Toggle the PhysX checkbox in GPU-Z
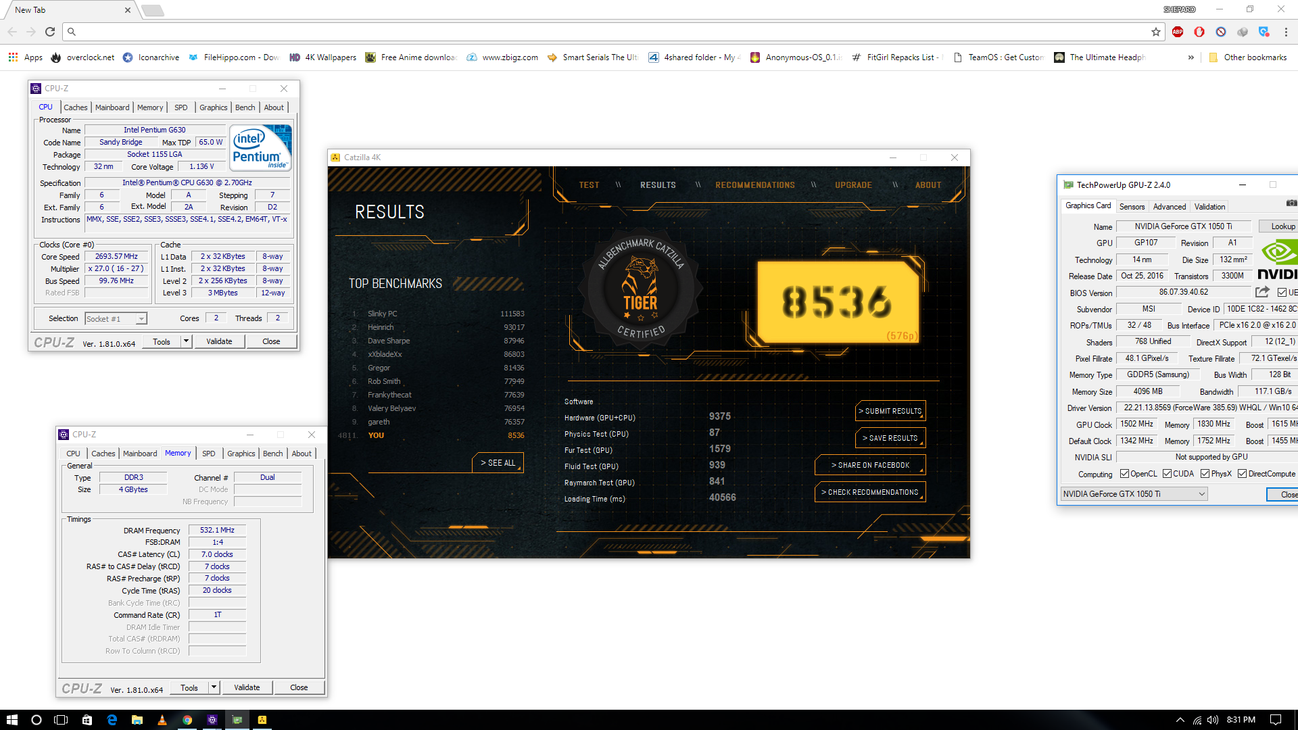Viewport: 1298px width, 730px height. [x=1205, y=474]
